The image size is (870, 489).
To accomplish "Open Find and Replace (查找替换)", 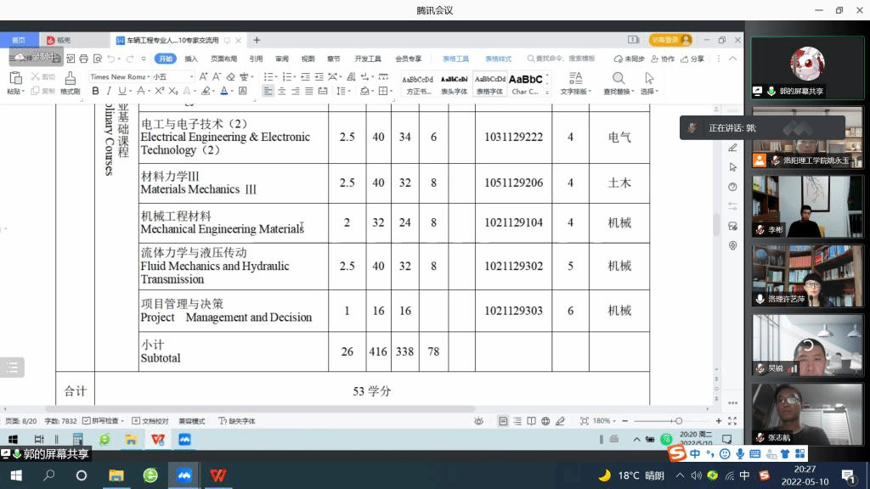I will 618,81.
